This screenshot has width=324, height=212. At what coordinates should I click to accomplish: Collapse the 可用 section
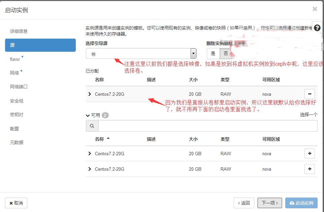pos(88,115)
